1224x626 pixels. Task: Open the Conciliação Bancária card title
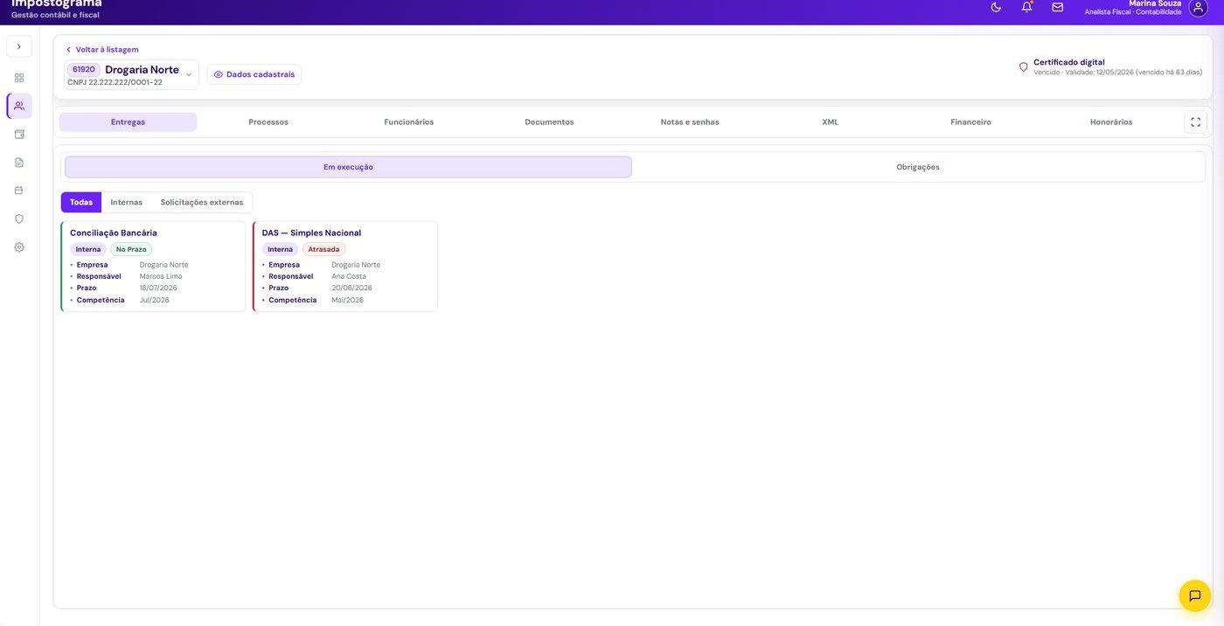pos(114,233)
